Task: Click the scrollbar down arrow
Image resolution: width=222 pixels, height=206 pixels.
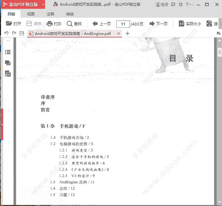Action: click(219, 202)
